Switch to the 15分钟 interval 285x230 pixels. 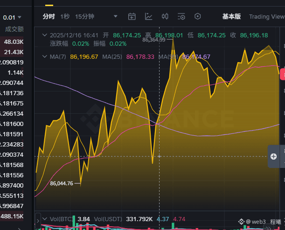[x=85, y=16]
